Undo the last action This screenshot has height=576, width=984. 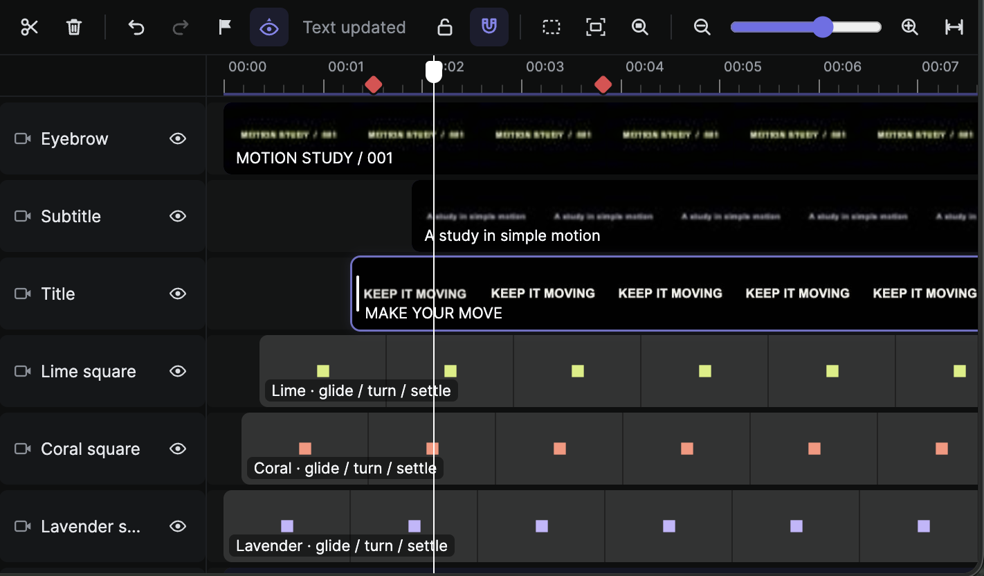pyautogui.click(x=136, y=27)
